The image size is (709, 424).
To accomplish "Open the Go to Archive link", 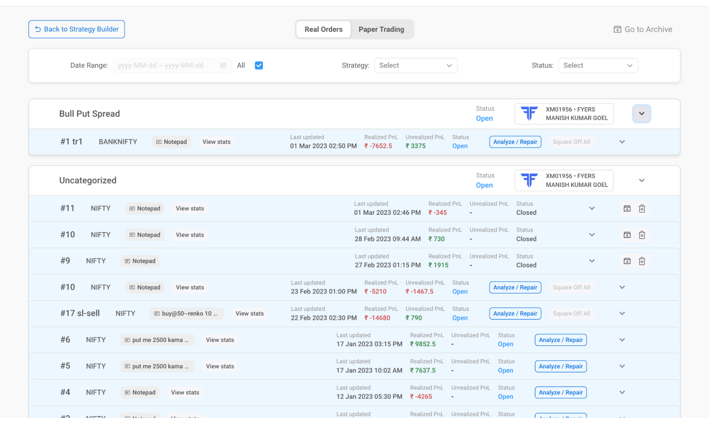I will [643, 30].
